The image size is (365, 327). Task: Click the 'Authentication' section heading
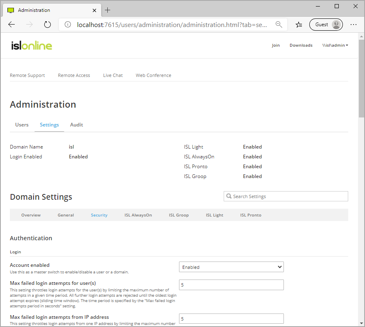[x=31, y=238]
